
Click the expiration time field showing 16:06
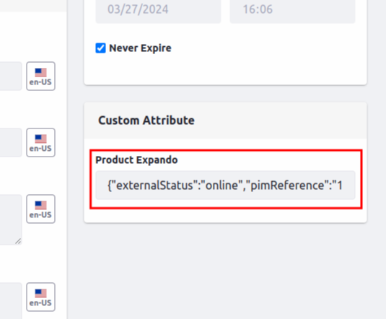[x=292, y=9]
